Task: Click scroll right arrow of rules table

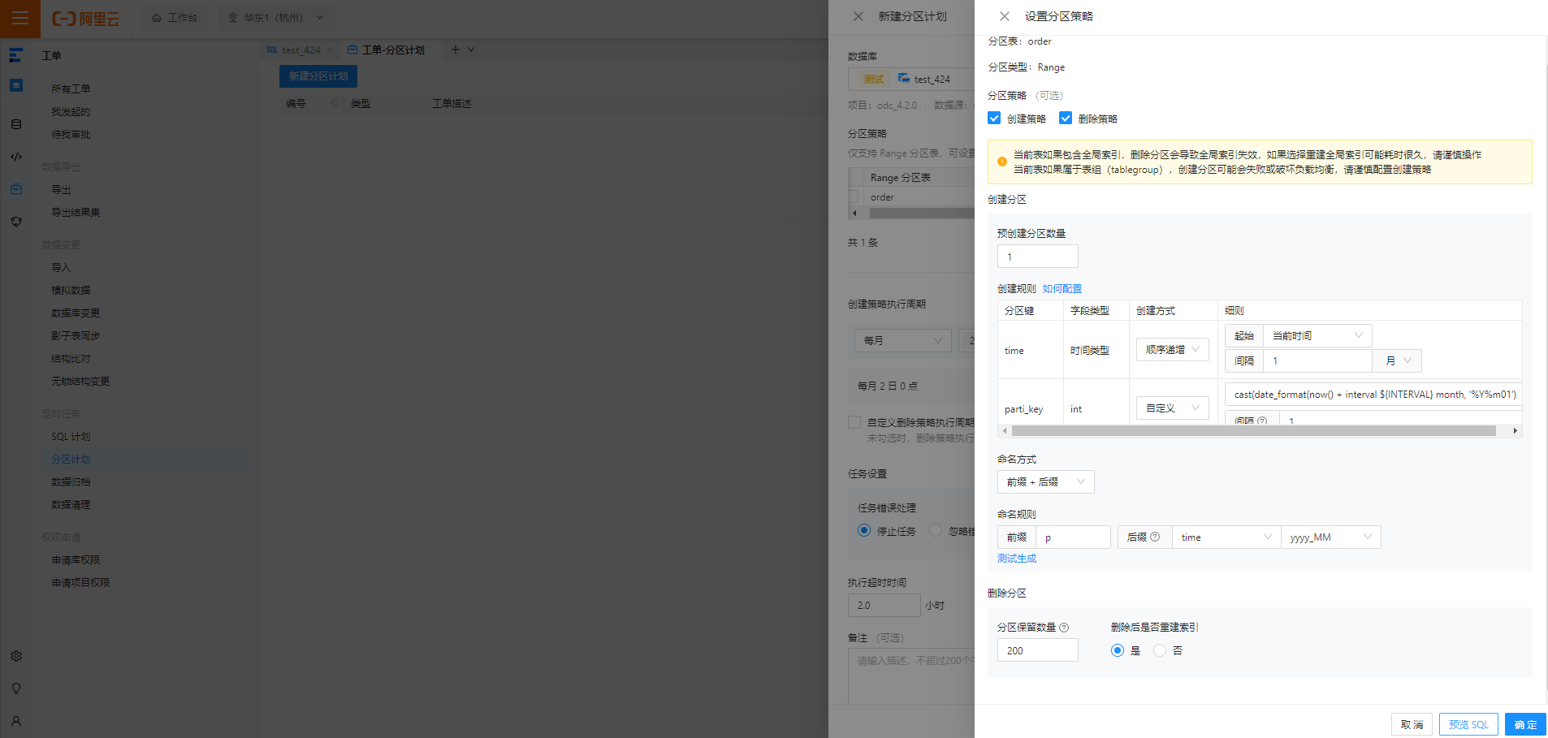Action: [x=1516, y=431]
